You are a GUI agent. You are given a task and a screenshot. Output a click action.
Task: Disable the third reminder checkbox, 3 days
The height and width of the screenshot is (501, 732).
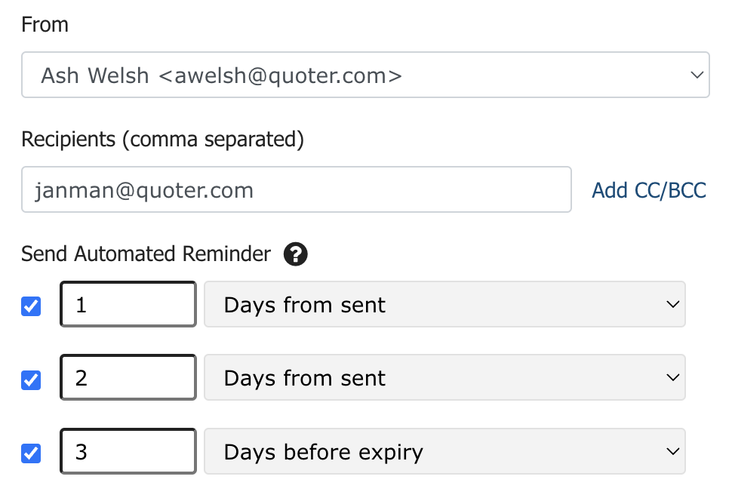[31, 453]
